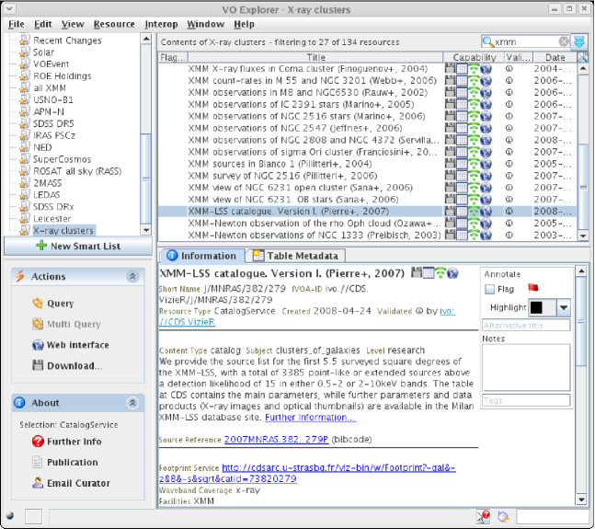
Task: Click the Email Curator person icon
Action: coord(38,483)
